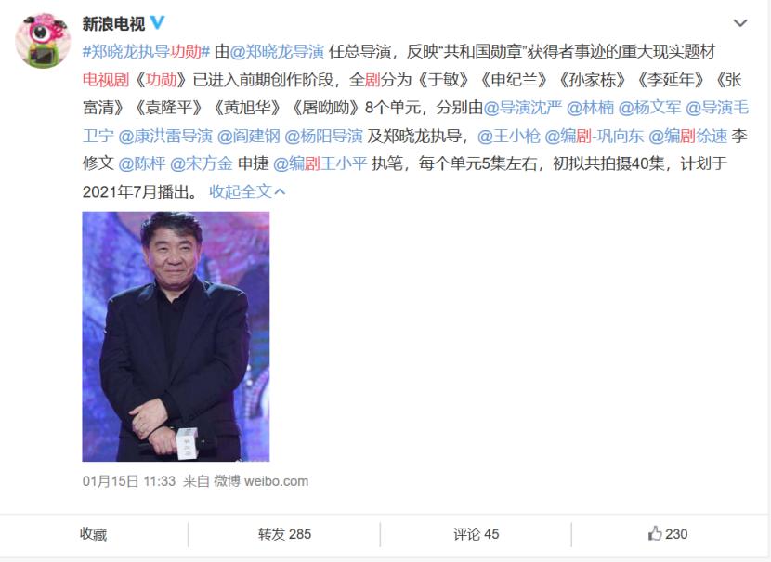Viewport: 771px width, 562px height.
Task: Click 转发 285 repost button
Action: coord(284,534)
